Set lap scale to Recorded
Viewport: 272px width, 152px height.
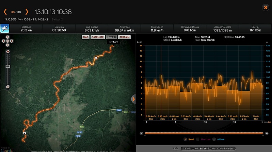[229, 149]
